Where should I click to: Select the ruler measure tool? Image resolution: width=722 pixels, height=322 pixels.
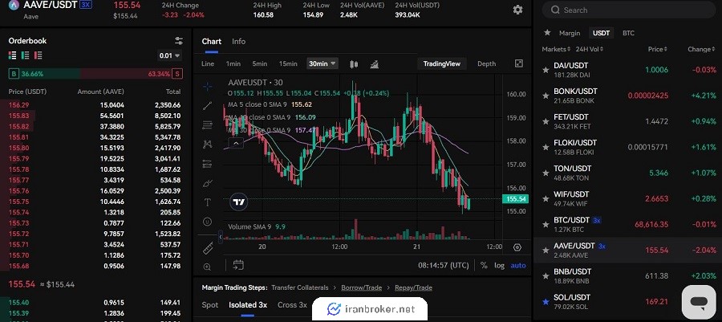pyautogui.click(x=207, y=248)
